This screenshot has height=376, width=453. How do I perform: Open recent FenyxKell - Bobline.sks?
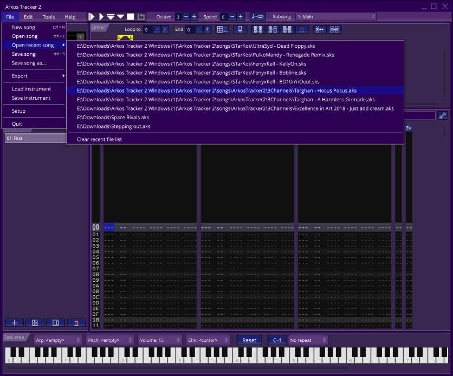(235, 73)
